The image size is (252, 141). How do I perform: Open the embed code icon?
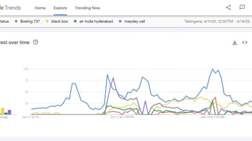tap(245, 43)
